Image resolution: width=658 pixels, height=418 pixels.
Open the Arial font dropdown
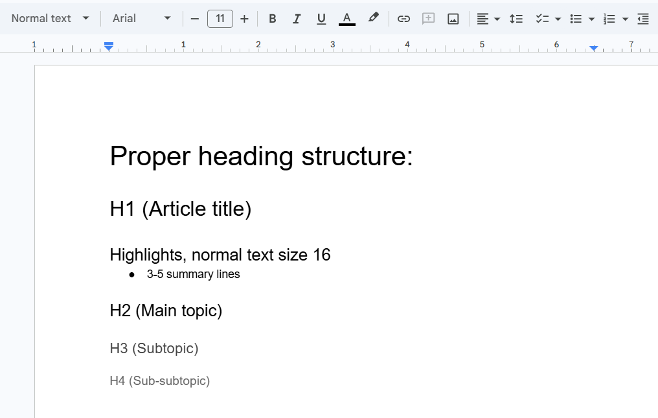[141, 19]
